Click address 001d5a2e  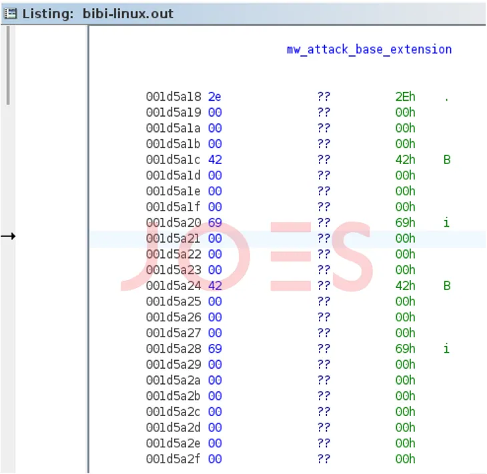(x=173, y=443)
